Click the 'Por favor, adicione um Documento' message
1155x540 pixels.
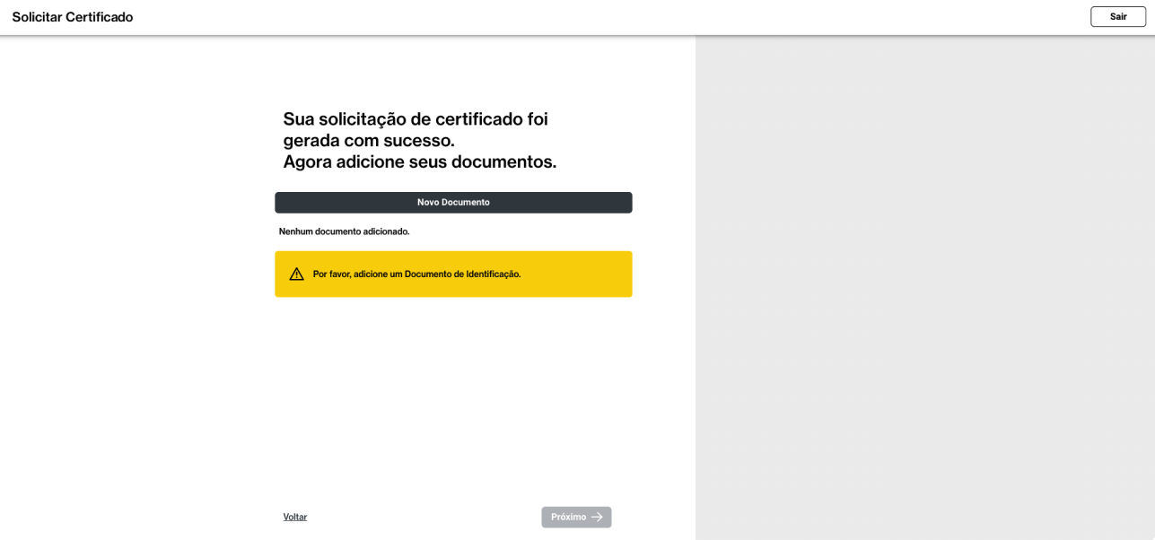416,274
